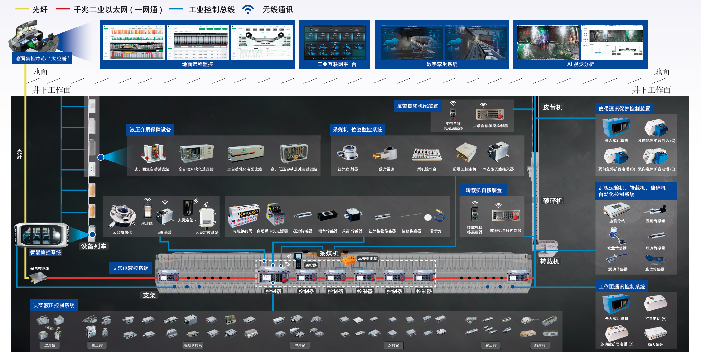Select the 云台摄像仪 camera icon
The height and width of the screenshot is (352, 701).
[x=122, y=215]
